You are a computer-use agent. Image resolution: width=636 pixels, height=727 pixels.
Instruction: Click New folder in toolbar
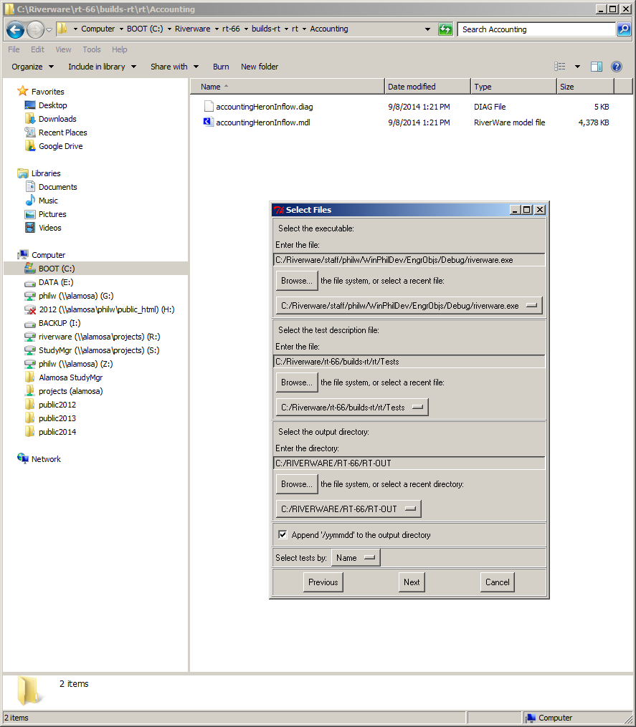[260, 67]
